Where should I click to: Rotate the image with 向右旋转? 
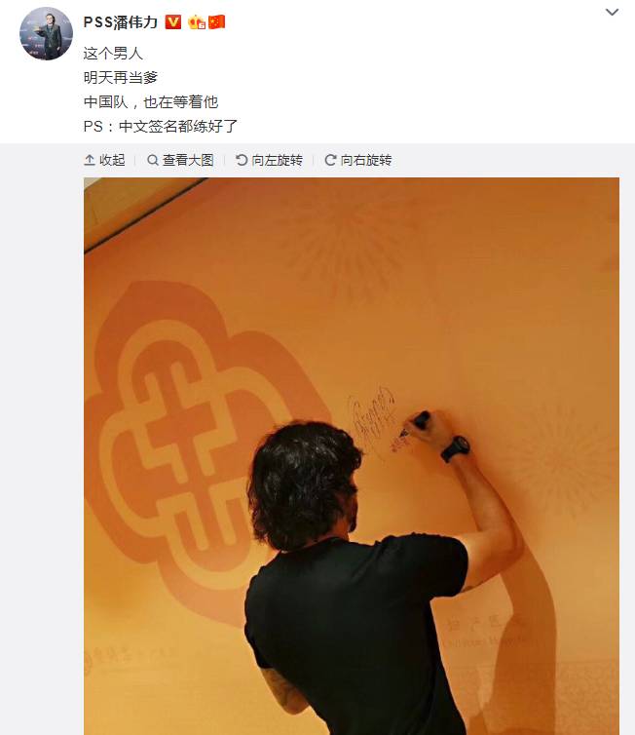pos(358,160)
